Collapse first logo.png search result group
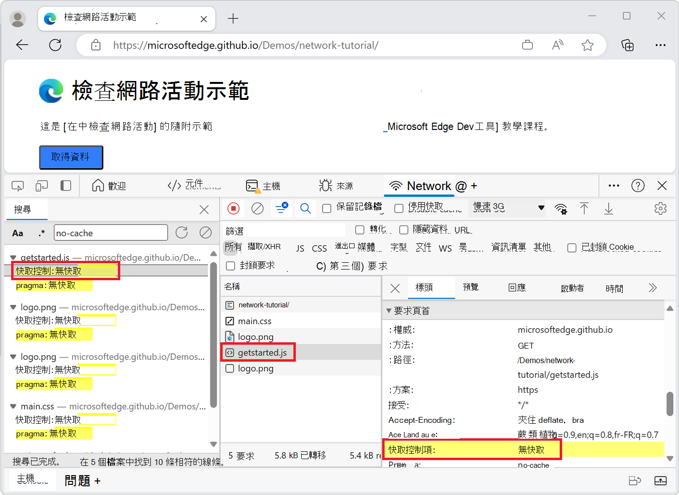The image size is (679, 495). point(13,307)
